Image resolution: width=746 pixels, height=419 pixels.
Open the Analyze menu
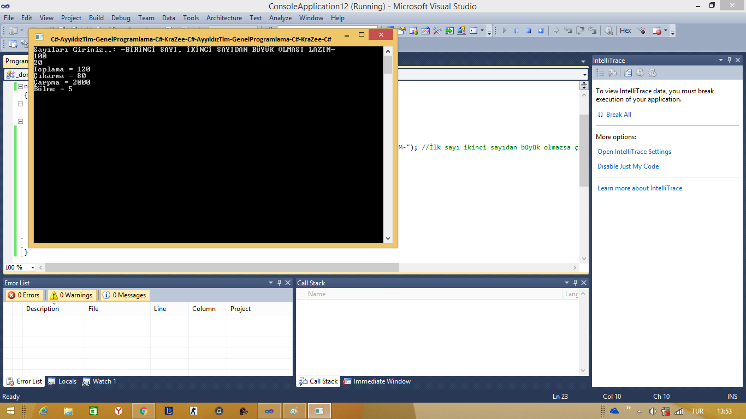tap(280, 17)
